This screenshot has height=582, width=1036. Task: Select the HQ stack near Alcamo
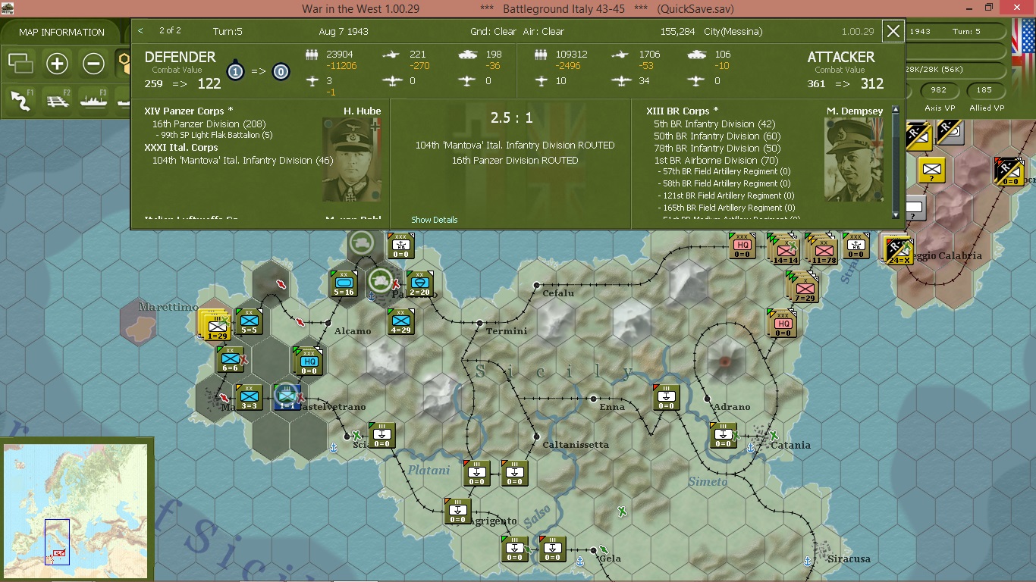tap(309, 361)
